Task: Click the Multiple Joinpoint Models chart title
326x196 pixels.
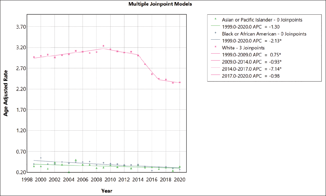Action: point(160,4)
